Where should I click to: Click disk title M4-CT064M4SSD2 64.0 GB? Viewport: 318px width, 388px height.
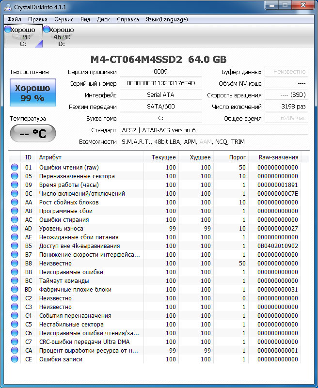(159, 60)
